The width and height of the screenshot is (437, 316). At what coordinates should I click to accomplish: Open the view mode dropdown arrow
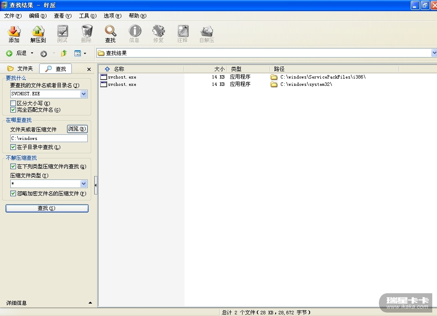(x=85, y=53)
